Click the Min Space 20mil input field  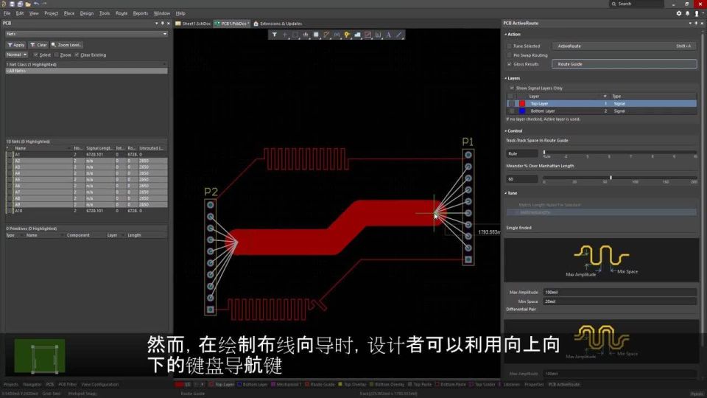coord(619,301)
